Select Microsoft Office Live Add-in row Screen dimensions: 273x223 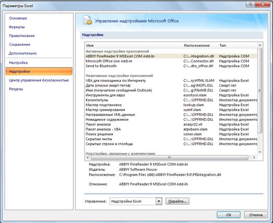[171, 61]
